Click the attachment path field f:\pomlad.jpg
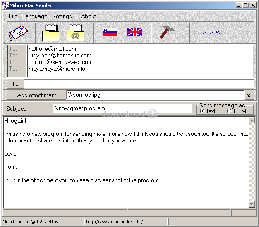Screen dimensions: 259x227 click(x=155, y=95)
